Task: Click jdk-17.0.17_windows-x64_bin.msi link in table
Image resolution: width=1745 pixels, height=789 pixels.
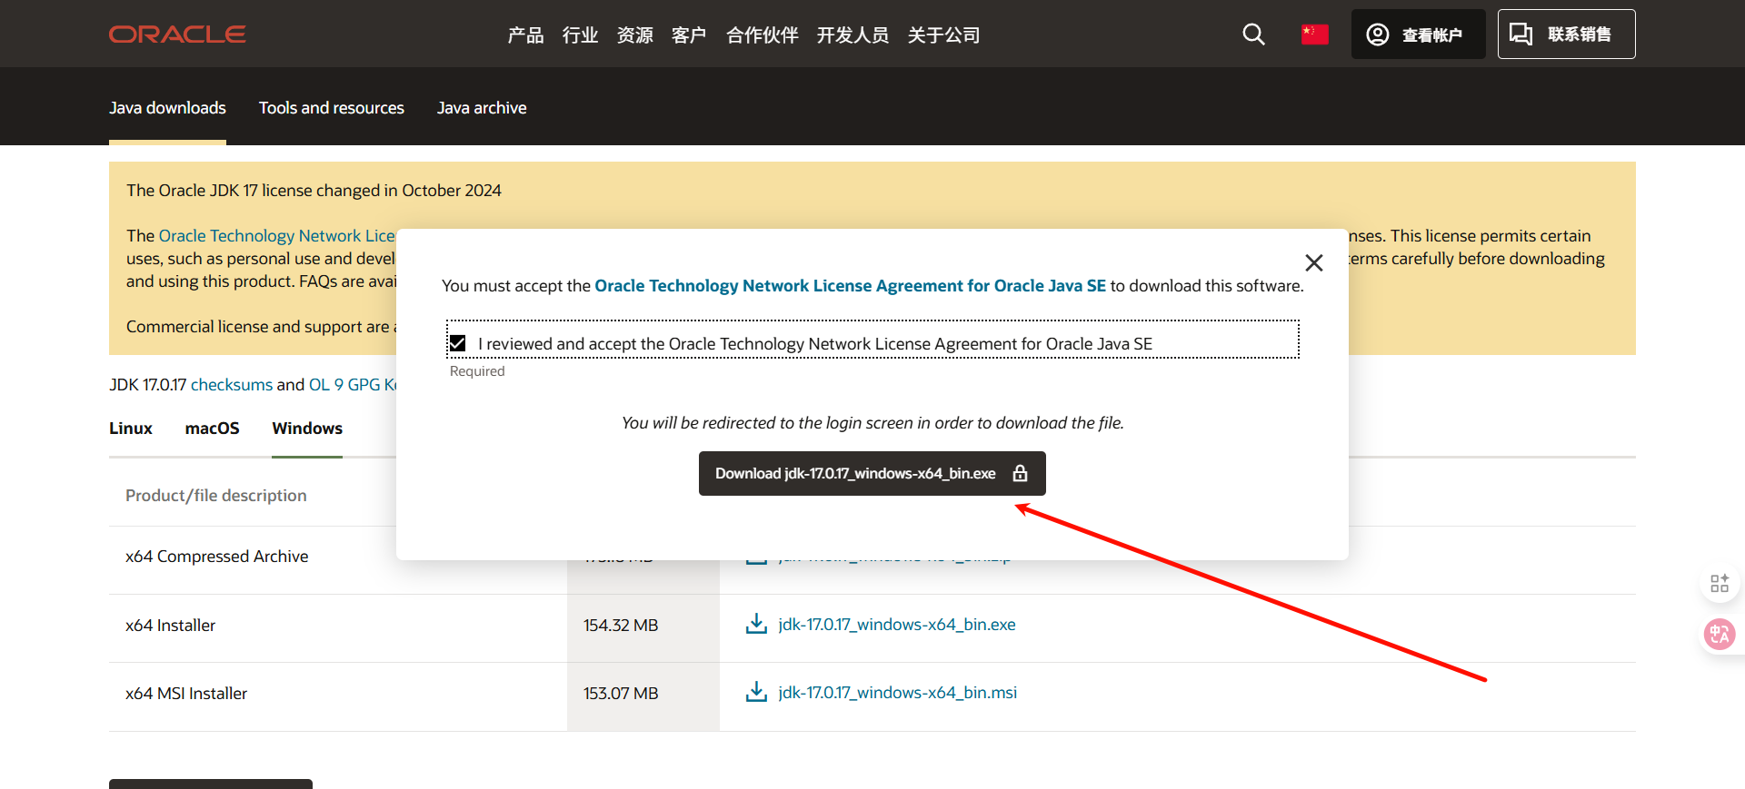Action: coord(897,693)
